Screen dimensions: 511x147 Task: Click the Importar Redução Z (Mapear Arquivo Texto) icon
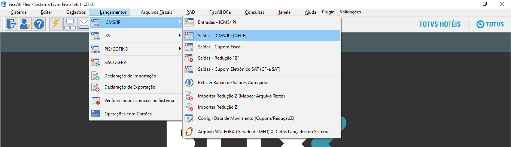pos(189,96)
